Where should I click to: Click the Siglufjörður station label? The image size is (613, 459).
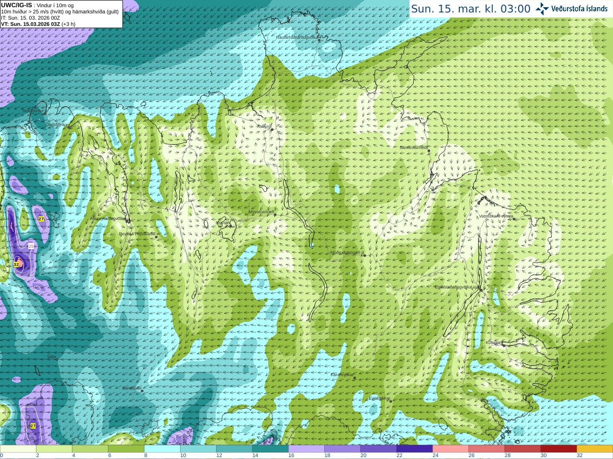34,110
